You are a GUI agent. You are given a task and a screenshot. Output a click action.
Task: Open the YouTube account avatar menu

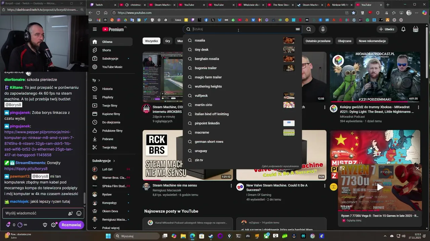click(416, 29)
